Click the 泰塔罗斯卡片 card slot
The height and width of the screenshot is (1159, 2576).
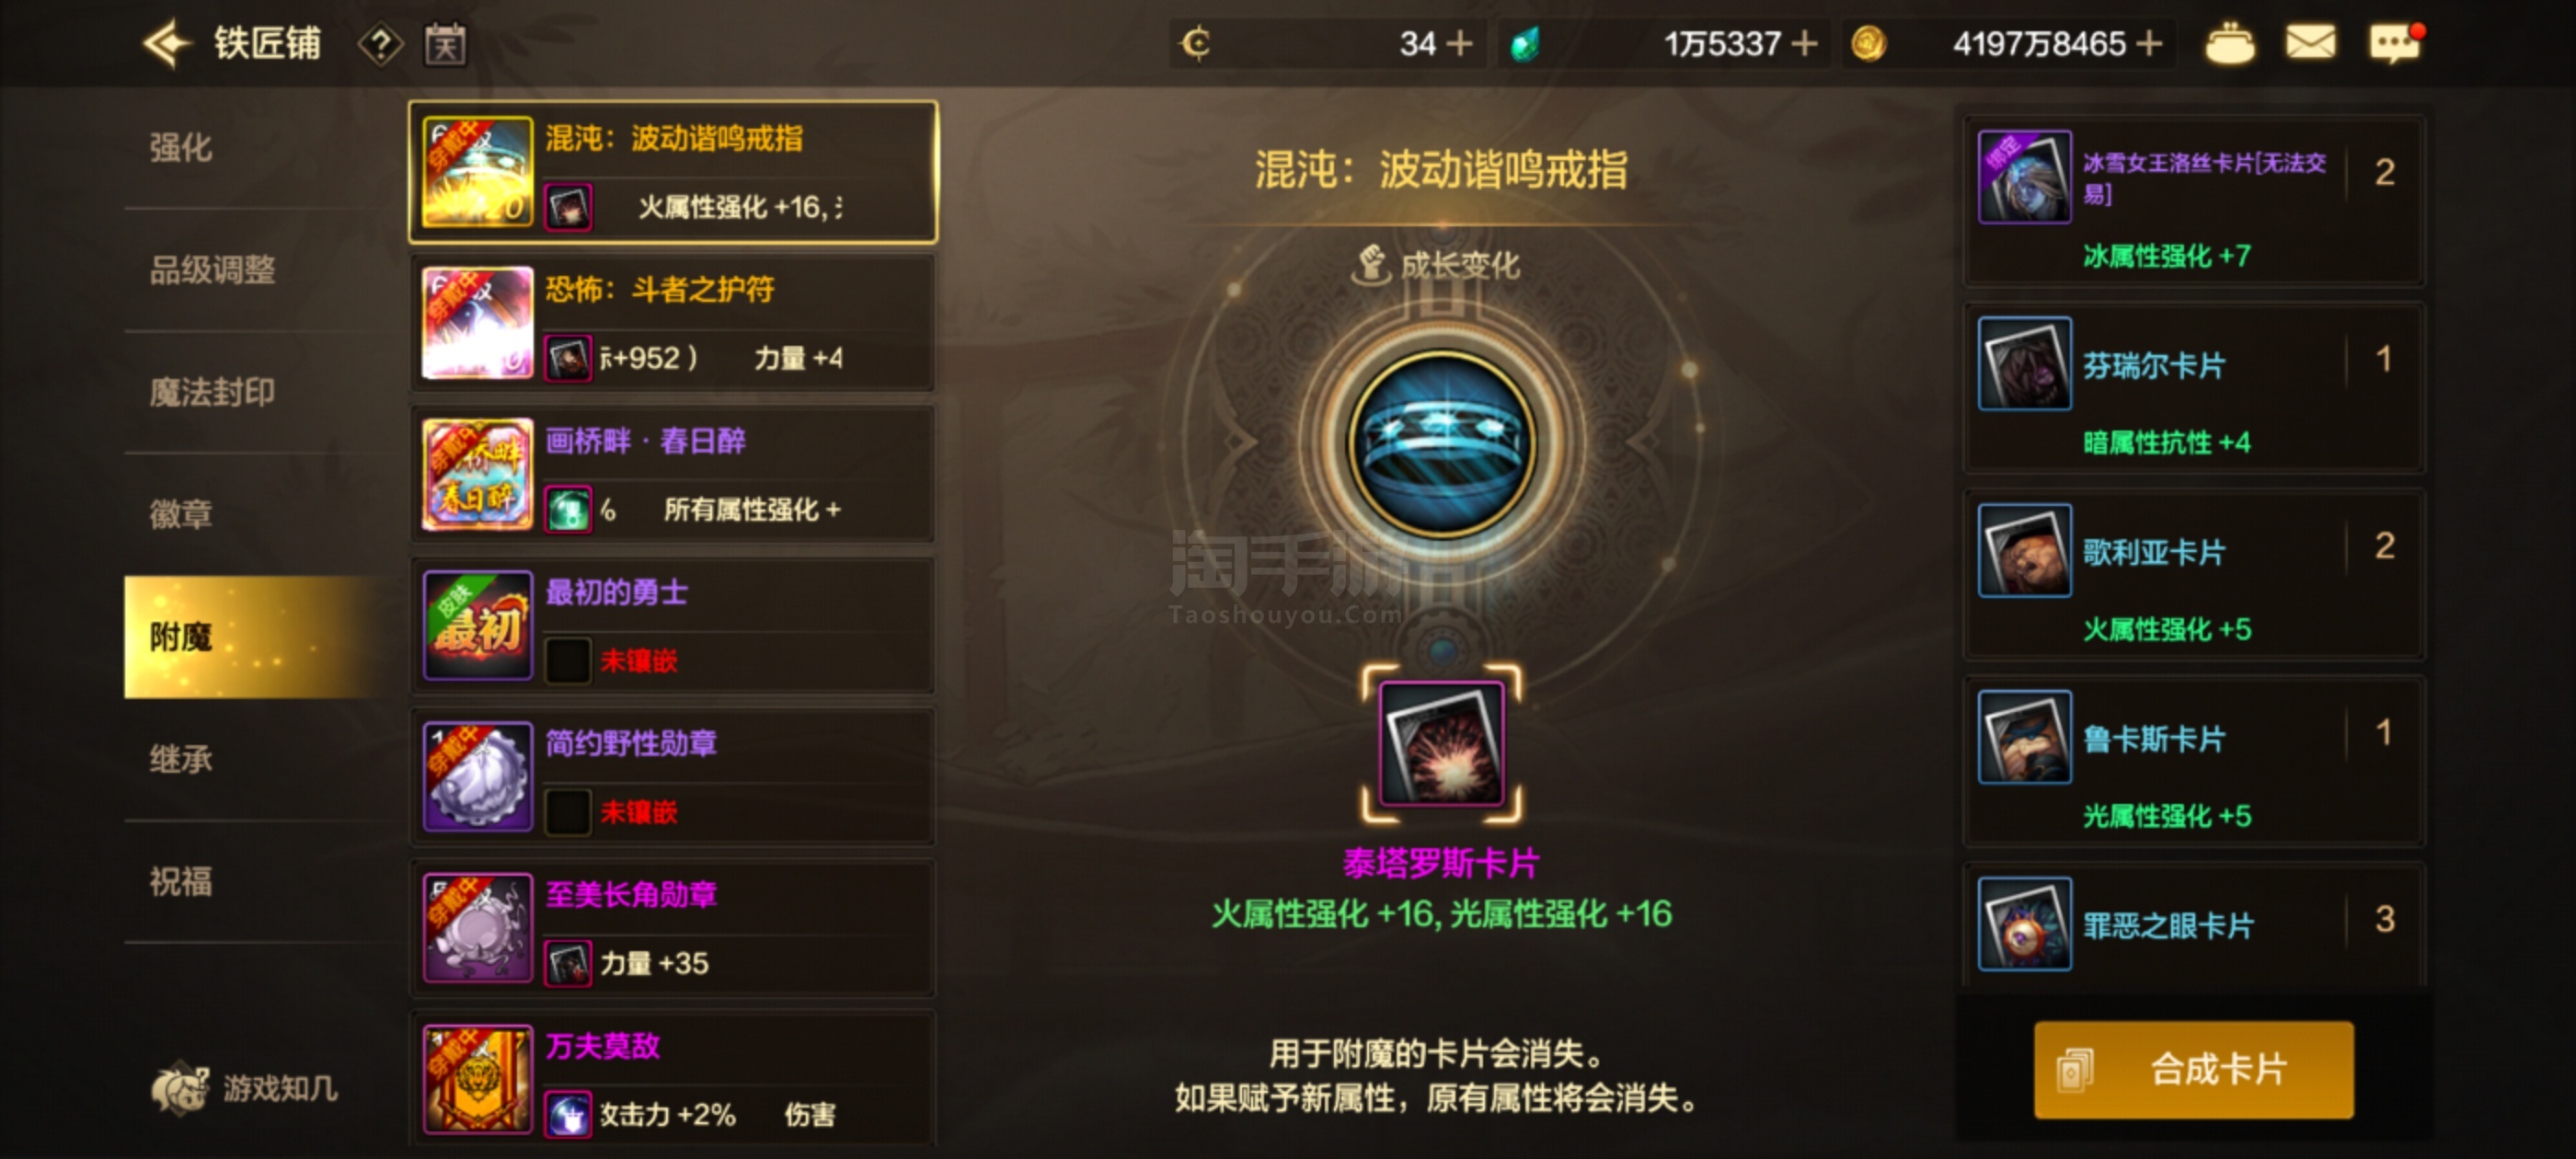(1441, 743)
